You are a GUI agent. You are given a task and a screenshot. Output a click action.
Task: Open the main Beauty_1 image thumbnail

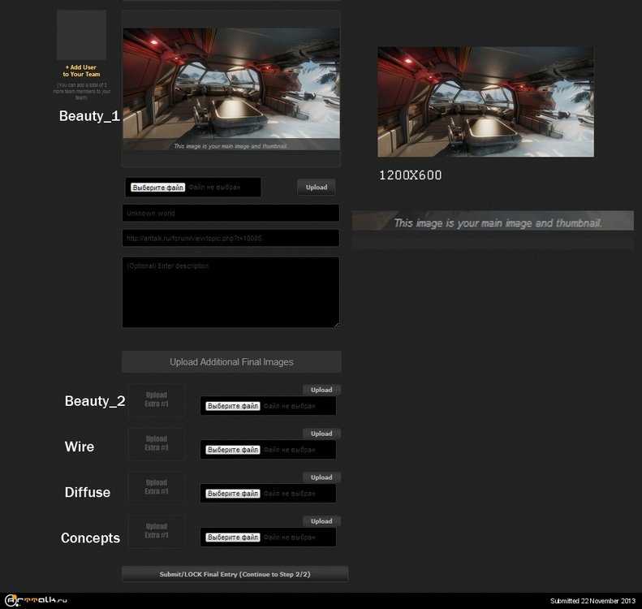pyautogui.click(x=231, y=89)
